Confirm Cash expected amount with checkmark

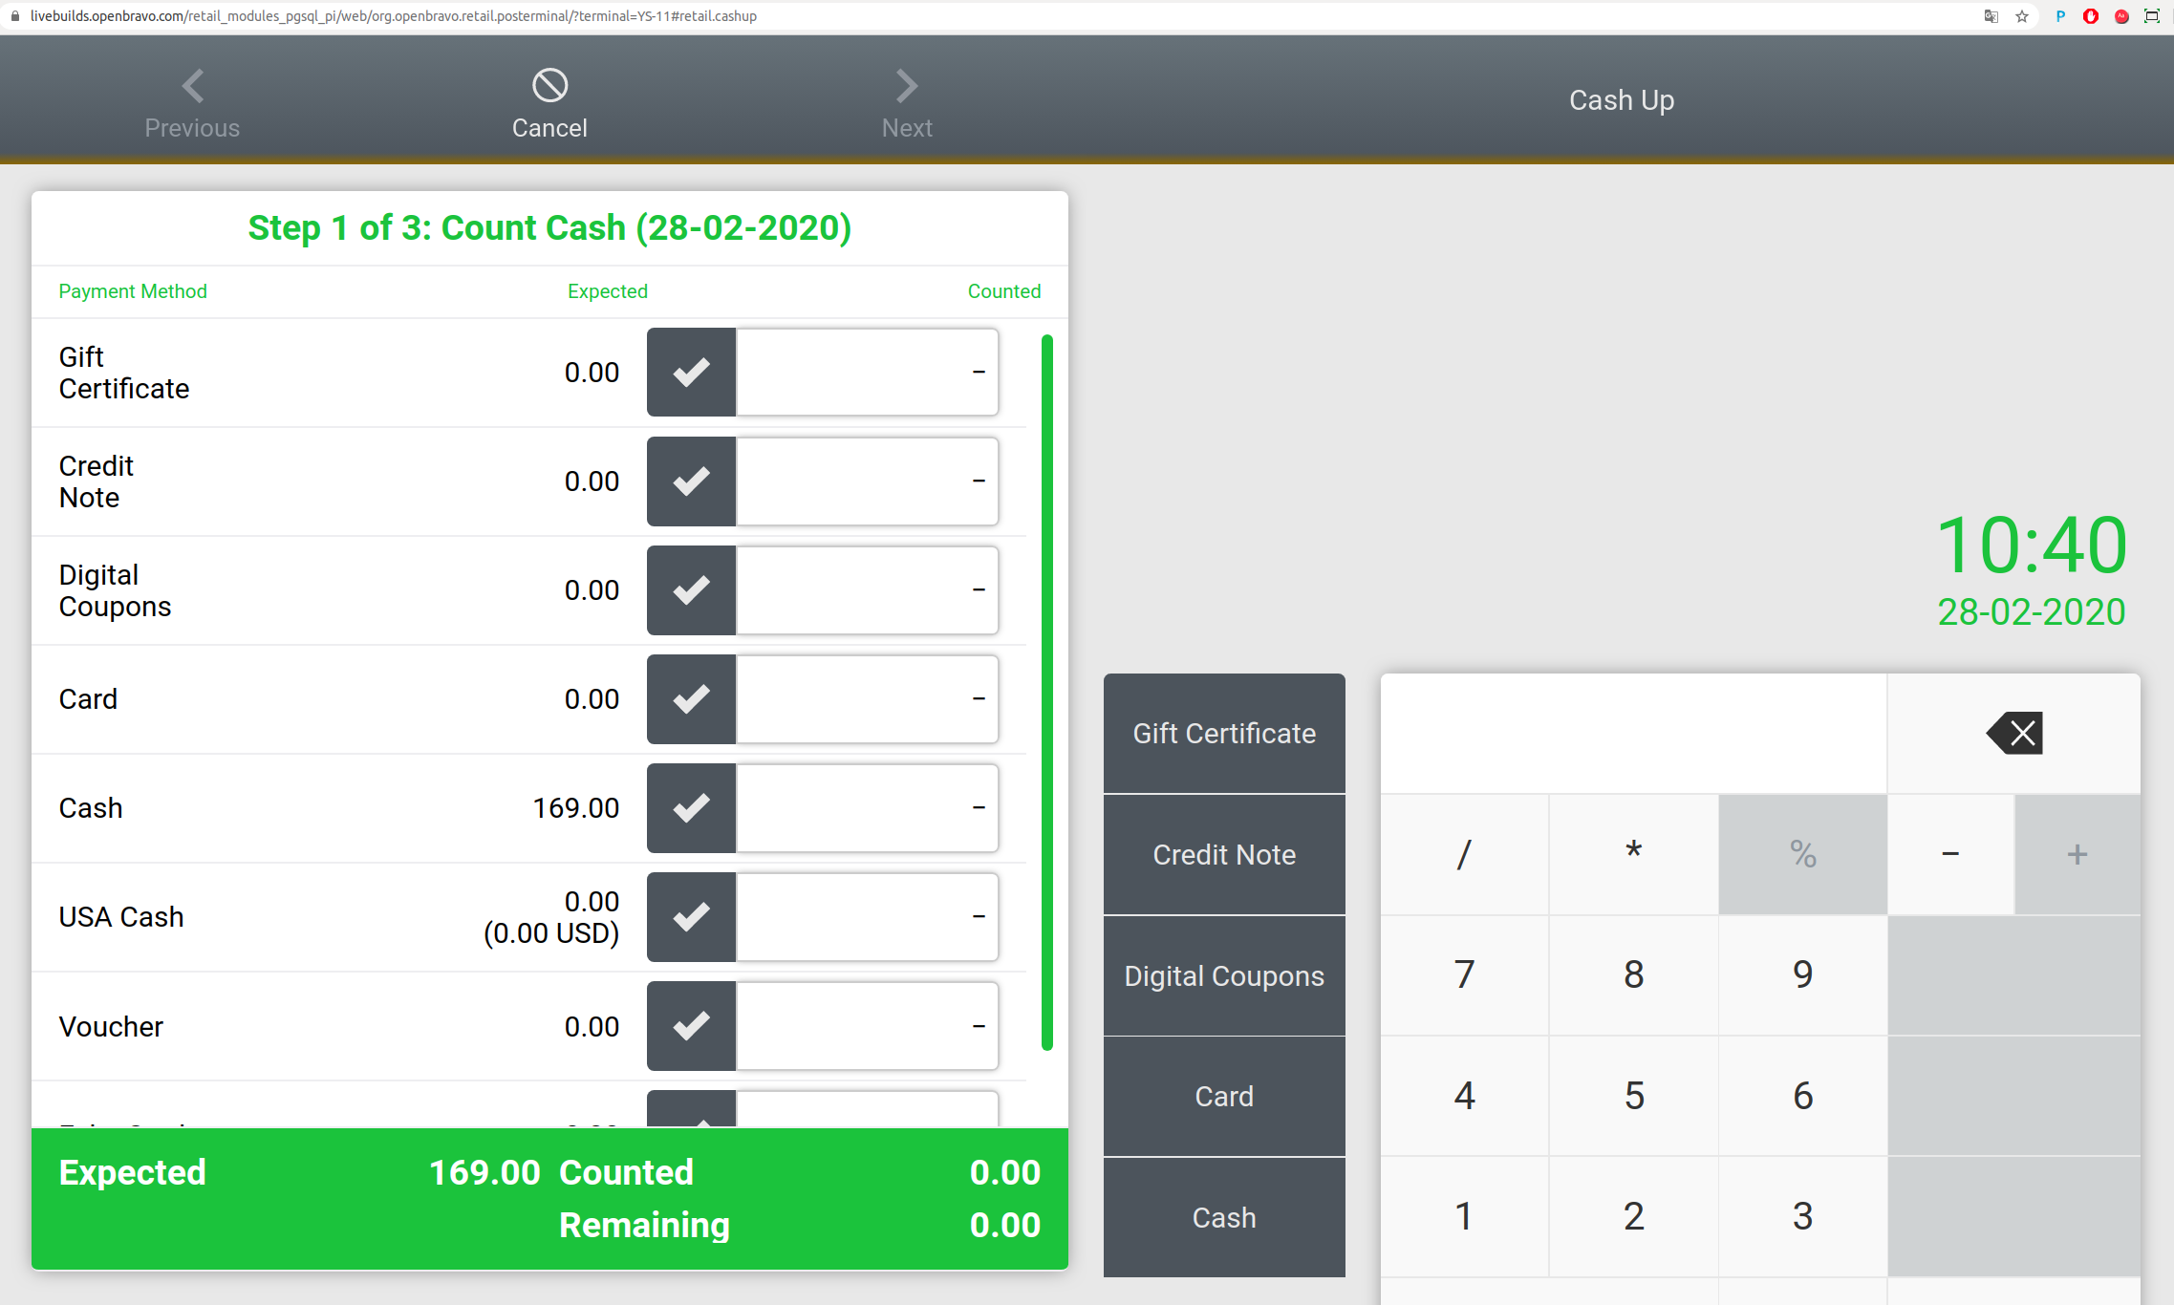click(x=691, y=808)
